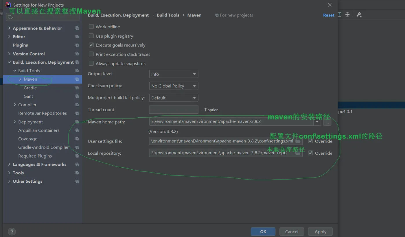Click the wrench icon in the background window
The image size is (405, 237).
(359, 15)
